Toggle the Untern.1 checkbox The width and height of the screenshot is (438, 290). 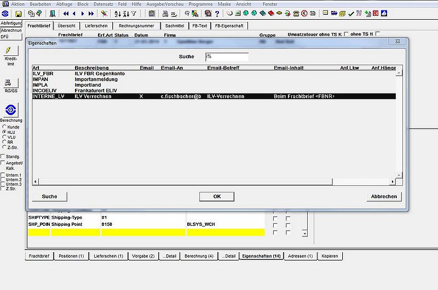(x=3, y=175)
